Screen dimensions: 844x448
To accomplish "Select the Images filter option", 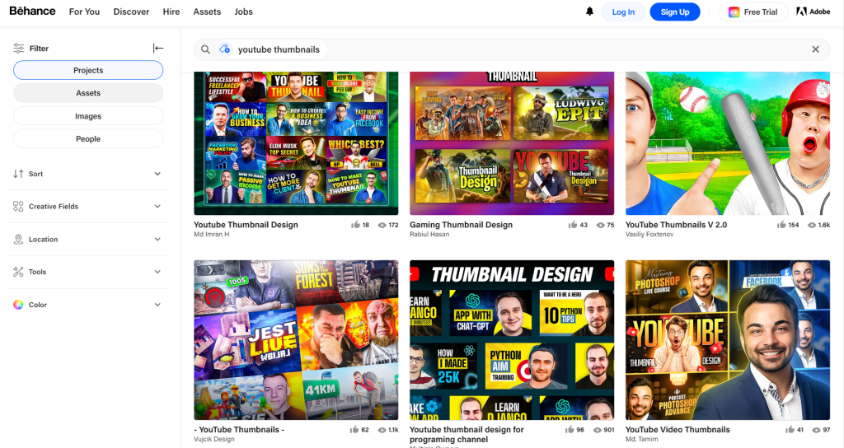I will tap(88, 116).
